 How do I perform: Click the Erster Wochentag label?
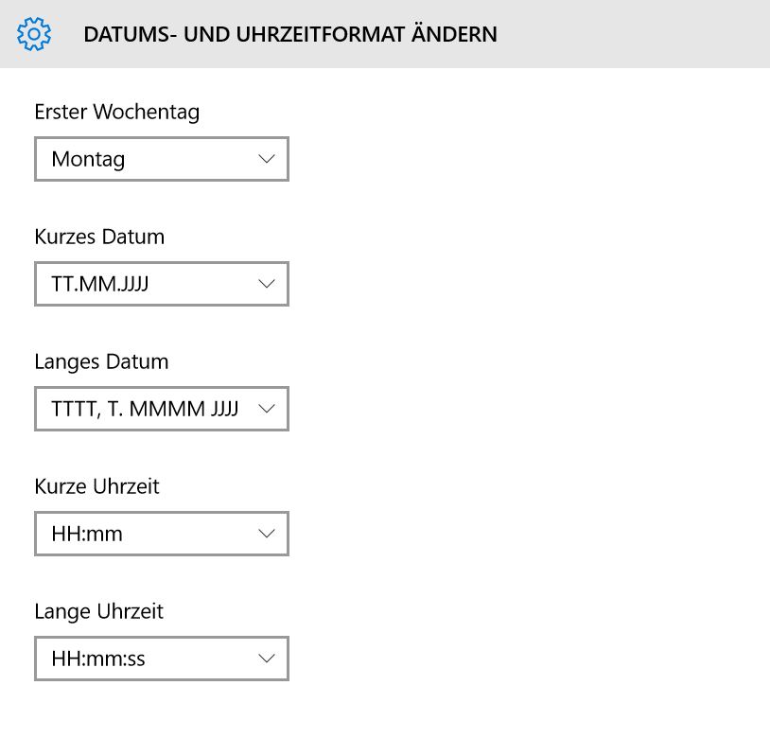(x=117, y=113)
